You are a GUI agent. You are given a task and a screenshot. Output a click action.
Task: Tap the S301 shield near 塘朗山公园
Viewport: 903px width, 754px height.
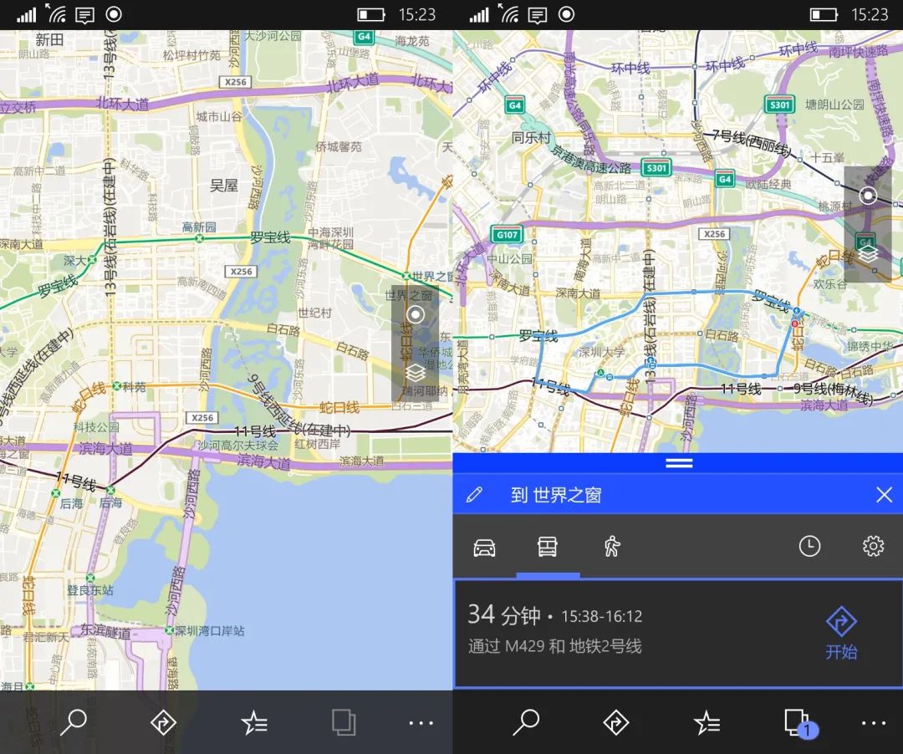780,104
